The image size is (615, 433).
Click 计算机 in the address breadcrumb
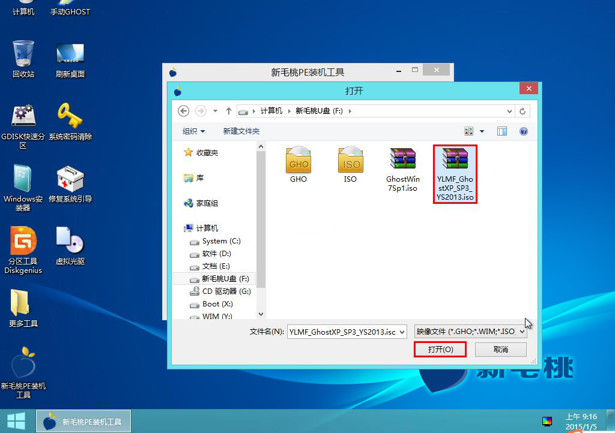click(271, 111)
